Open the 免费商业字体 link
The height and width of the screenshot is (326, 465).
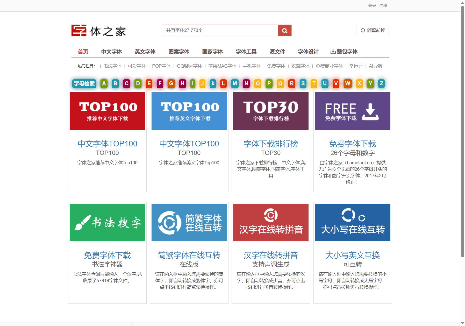(x=329, y=66)
